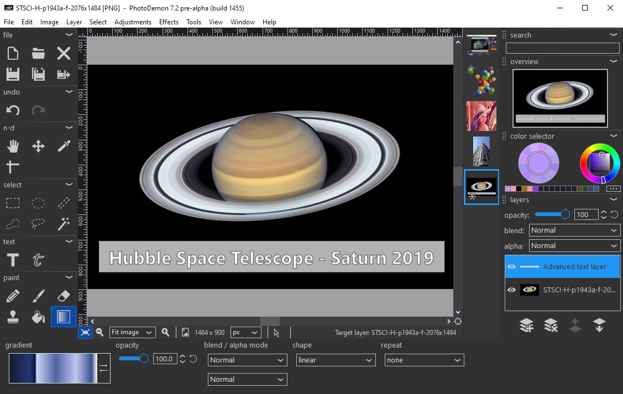Select the Clone Stamp tool
Viewport: 623px width, 394px height.
point(12,317)
